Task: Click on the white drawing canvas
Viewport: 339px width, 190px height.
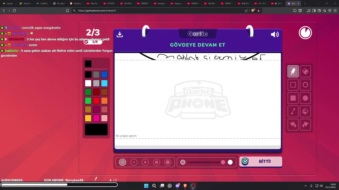Action: point(198,99)
